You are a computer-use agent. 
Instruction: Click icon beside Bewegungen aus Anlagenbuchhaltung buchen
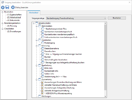tap(43, 62)
